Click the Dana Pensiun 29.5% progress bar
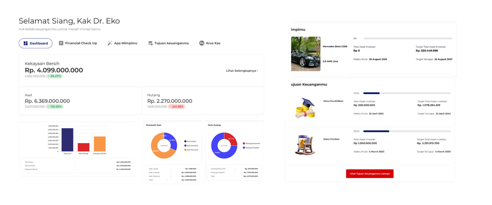This screenshot has height=205, width=492. [x=407, y=131]
